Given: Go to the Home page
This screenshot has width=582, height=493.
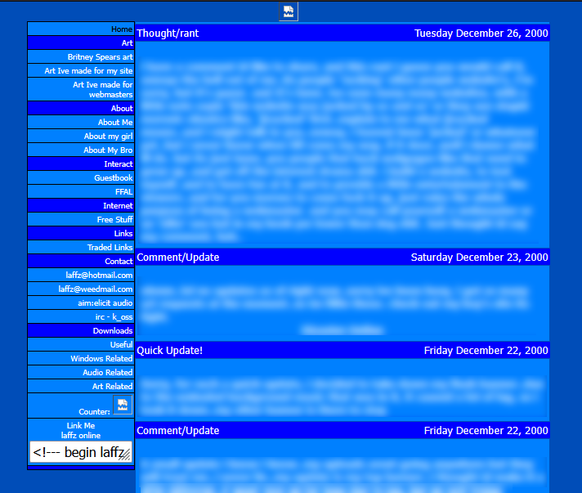Looking at the screenshot, I should pos(122,29).
